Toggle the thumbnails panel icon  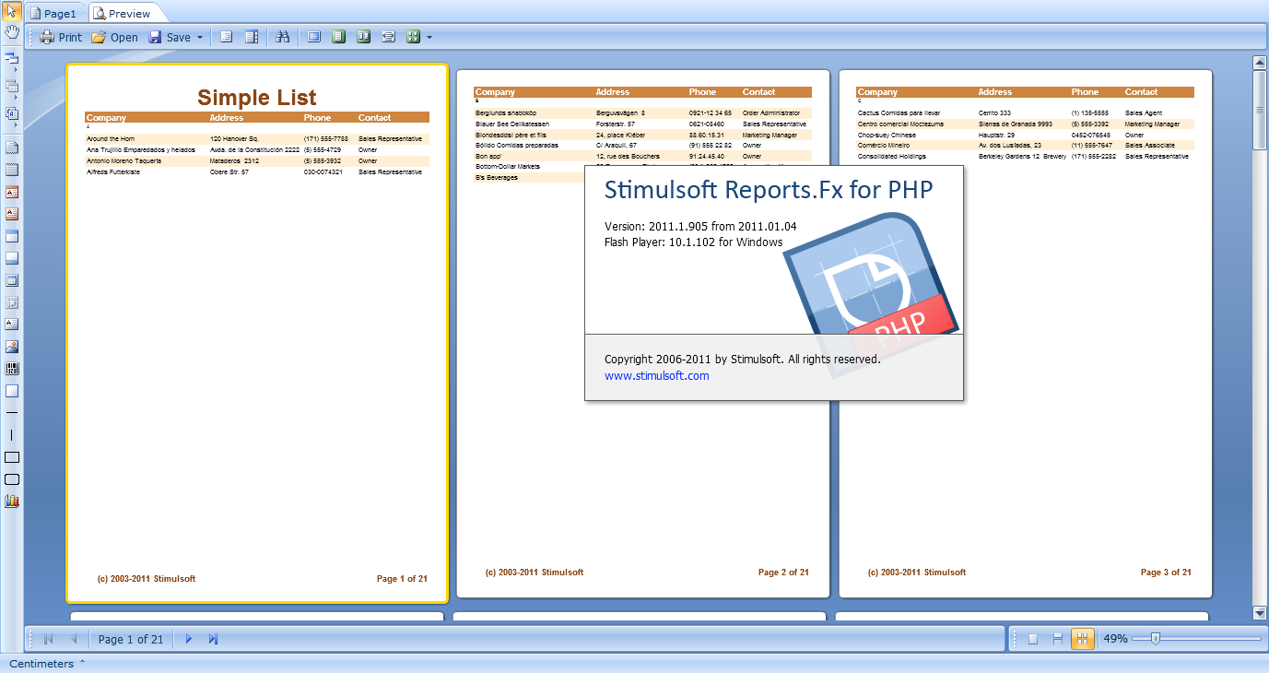pyautogui.click(x=252, y=37)
